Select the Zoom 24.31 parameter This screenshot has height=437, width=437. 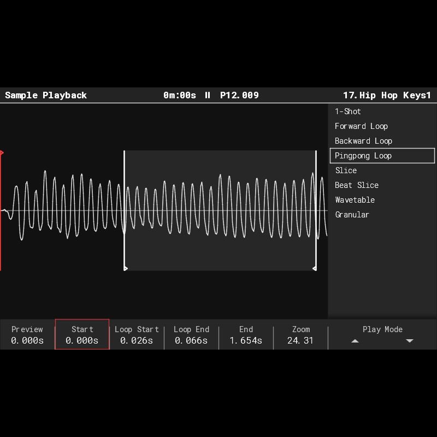(300, 334)
